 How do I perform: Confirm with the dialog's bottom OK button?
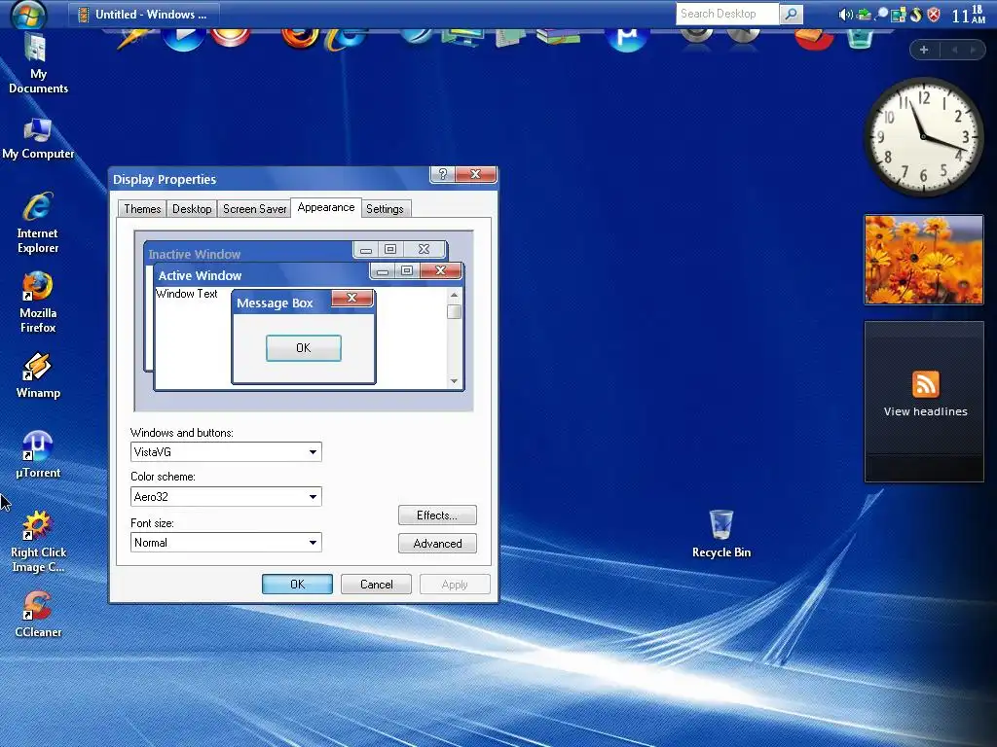(x=298, y=584)
